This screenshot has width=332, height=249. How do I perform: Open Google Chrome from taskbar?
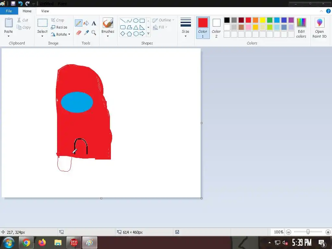pos(26,243)
